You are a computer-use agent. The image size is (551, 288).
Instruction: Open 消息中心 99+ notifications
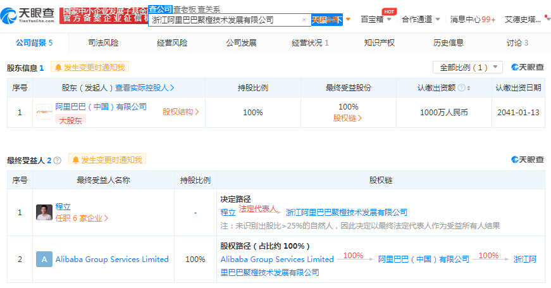click(473, 20)
